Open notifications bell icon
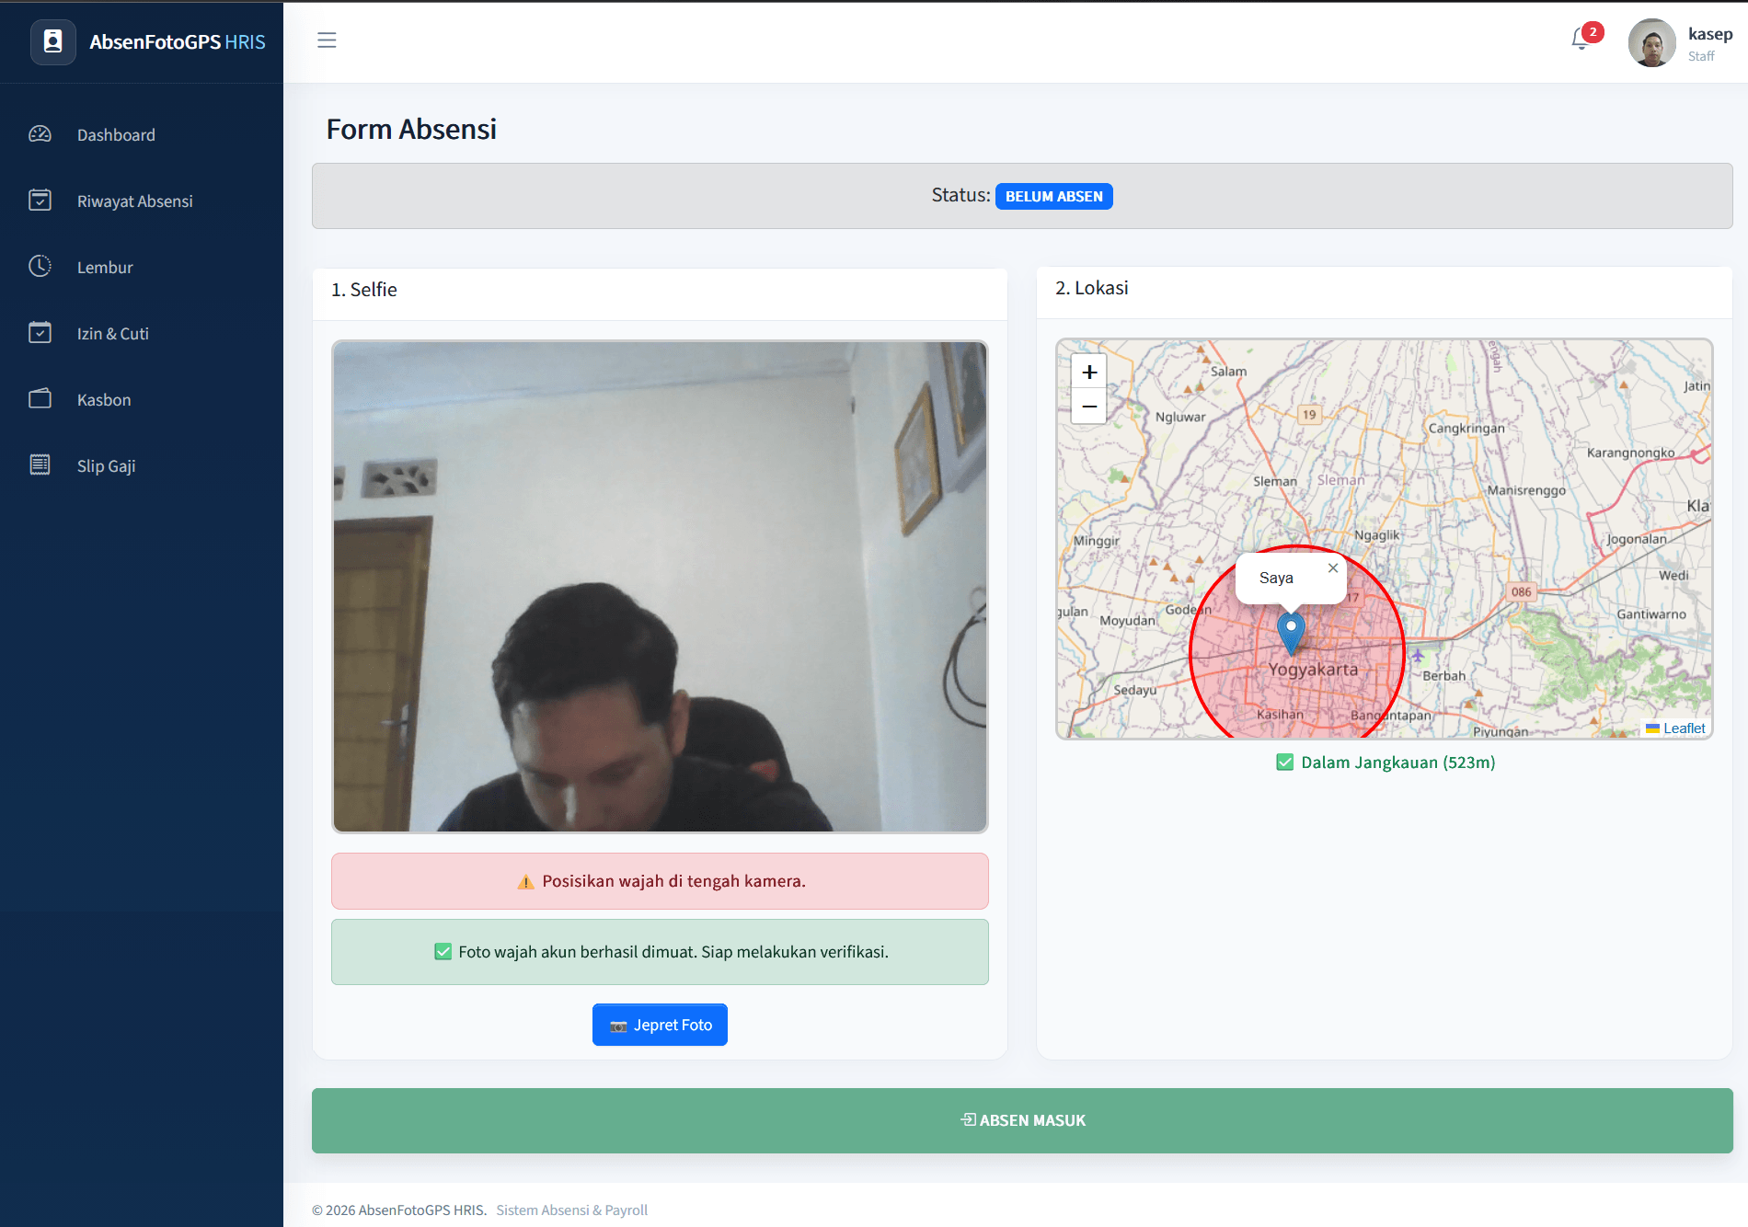Screen dimensions: 1748x1227 (x=1581, y=39)
